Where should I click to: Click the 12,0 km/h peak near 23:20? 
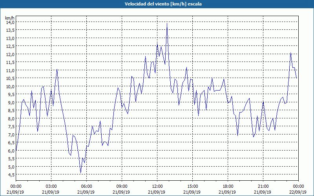tap(290, 53)
